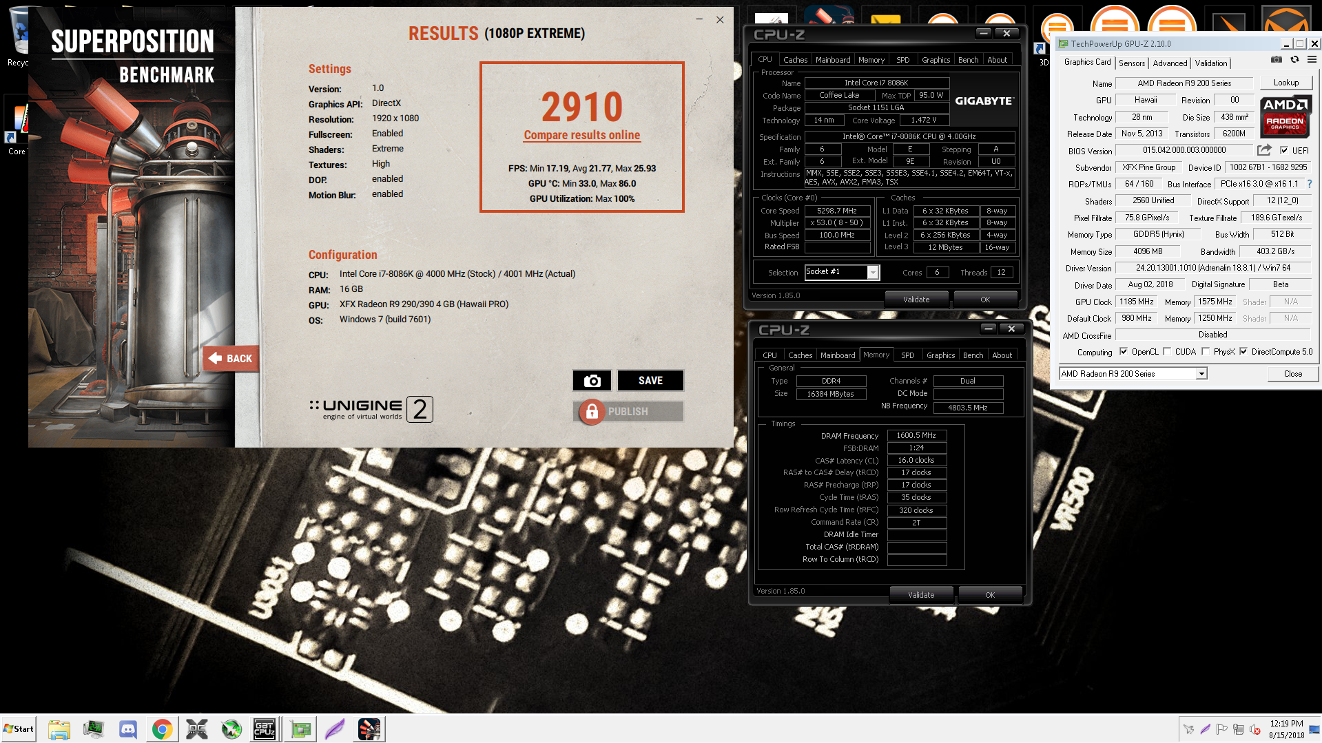Click the GPU-Z screenshot camera icon
Viewport: 1322px width, 743px height.
click(x=1277, y=60)
